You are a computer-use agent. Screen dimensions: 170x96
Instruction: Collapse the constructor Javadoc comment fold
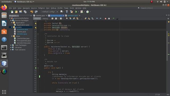coord(38,34)
